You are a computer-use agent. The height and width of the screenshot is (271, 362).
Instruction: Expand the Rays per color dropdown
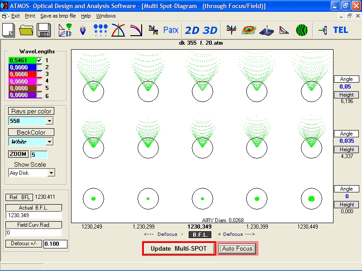point(49,121)
